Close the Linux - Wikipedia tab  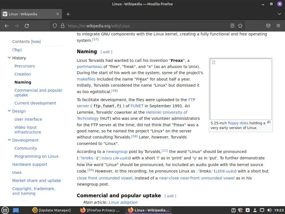click(x=58, y=14)
